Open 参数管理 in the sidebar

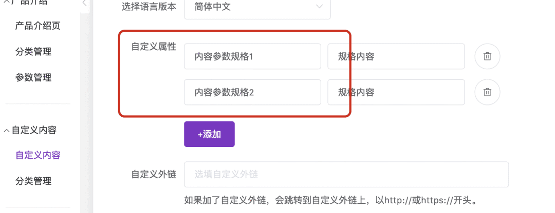coord(33,77)
